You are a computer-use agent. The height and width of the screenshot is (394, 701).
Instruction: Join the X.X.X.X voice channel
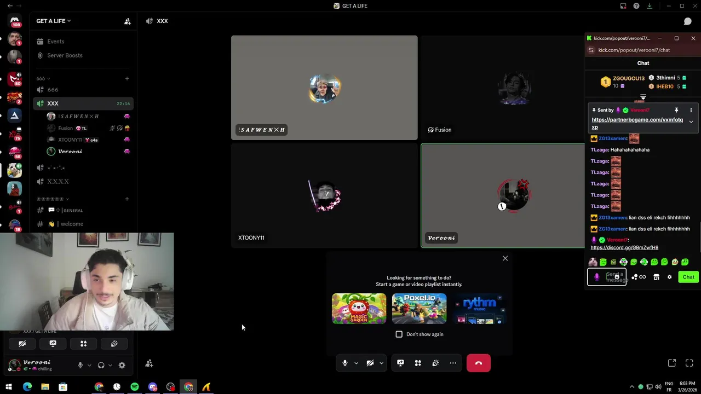coord(83,182)
